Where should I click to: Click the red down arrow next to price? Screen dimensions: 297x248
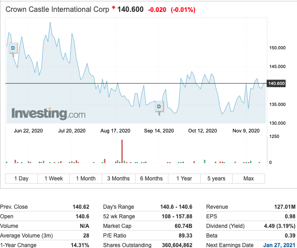(x=114, y=8)
